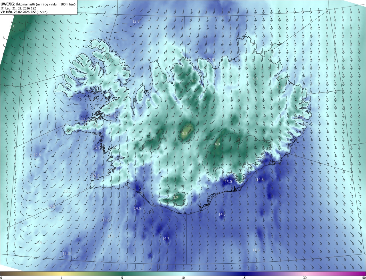Click the 4.2 value in north Iceland

click(194, 81)
